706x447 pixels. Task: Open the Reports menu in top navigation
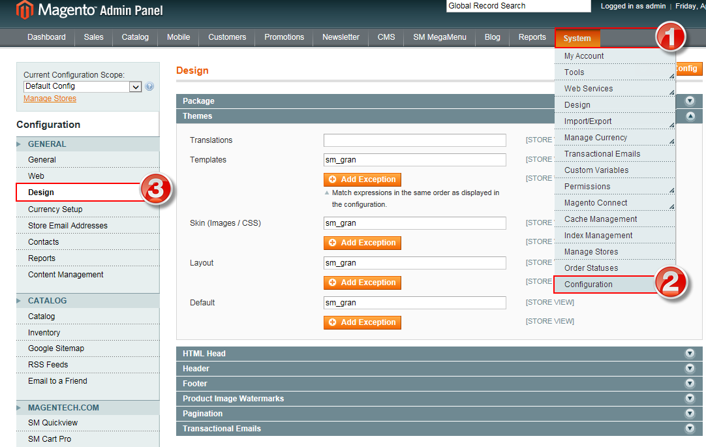[532, 37]
